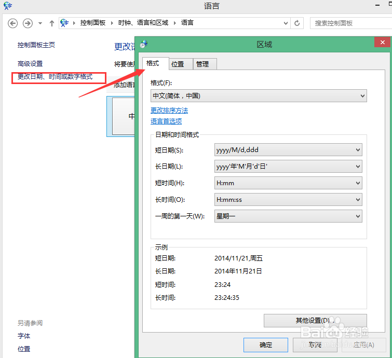Refresh the control panel page

(297, 23)
